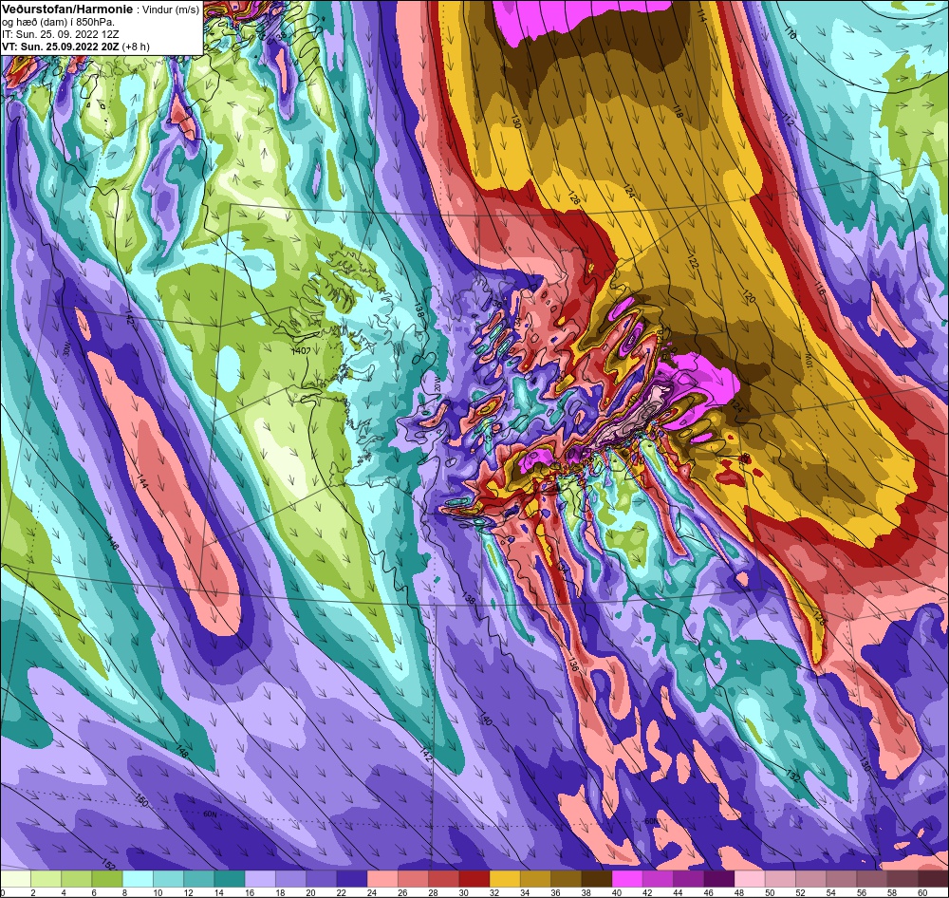The width and height of the screenshot is (949, 898).
Task: Pick the 22–24 m/s deep indigo legend swatch
Action: tap(352, 879)
